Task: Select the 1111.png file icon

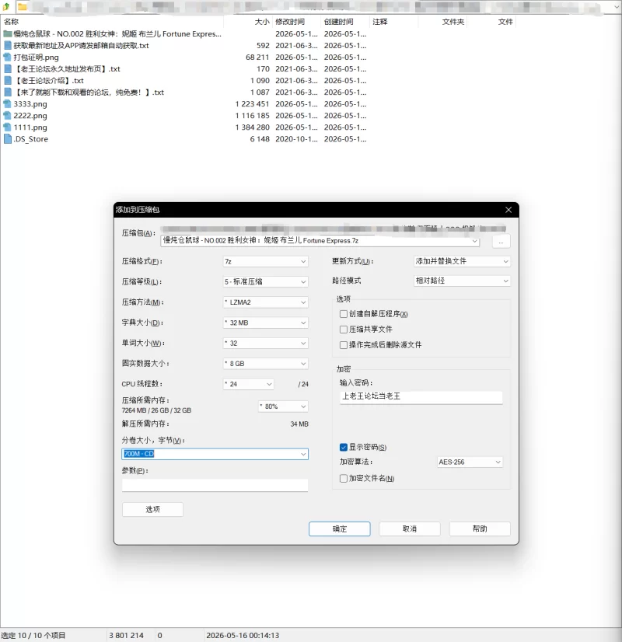Action: click(x=7, y=127)
